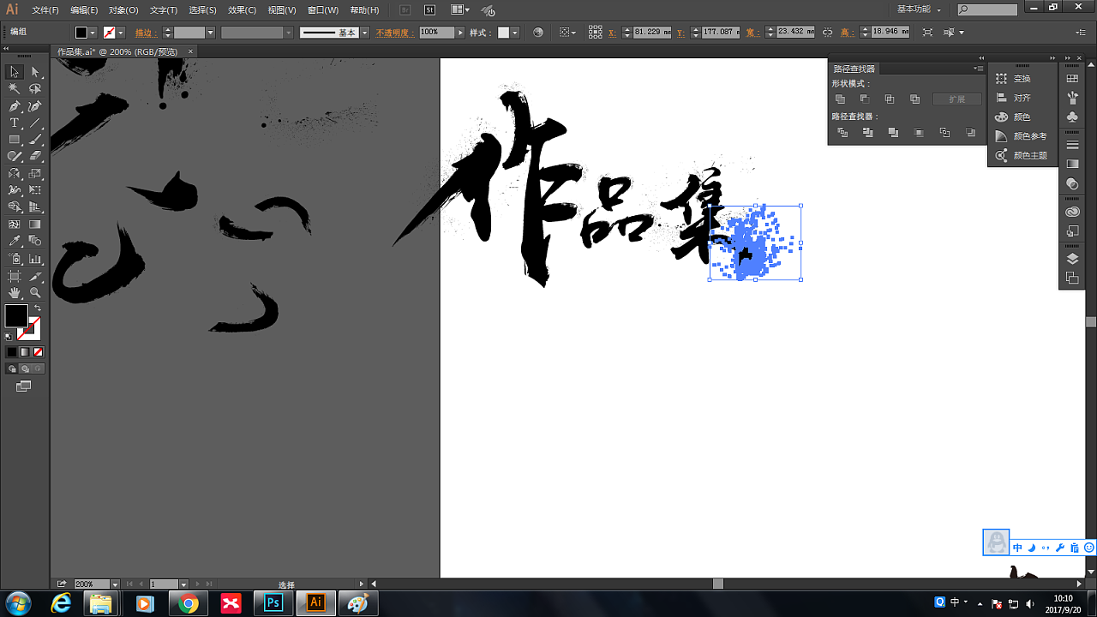Click the Unite shape mode icon in Pathfinder

[x=841, y=99]
